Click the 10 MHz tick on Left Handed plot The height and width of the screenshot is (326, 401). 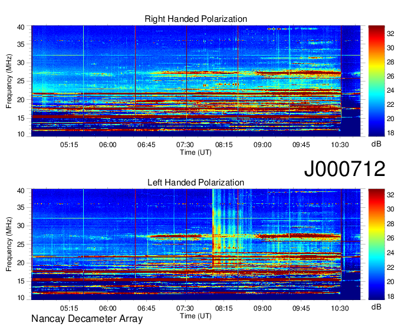coord(21,298)
